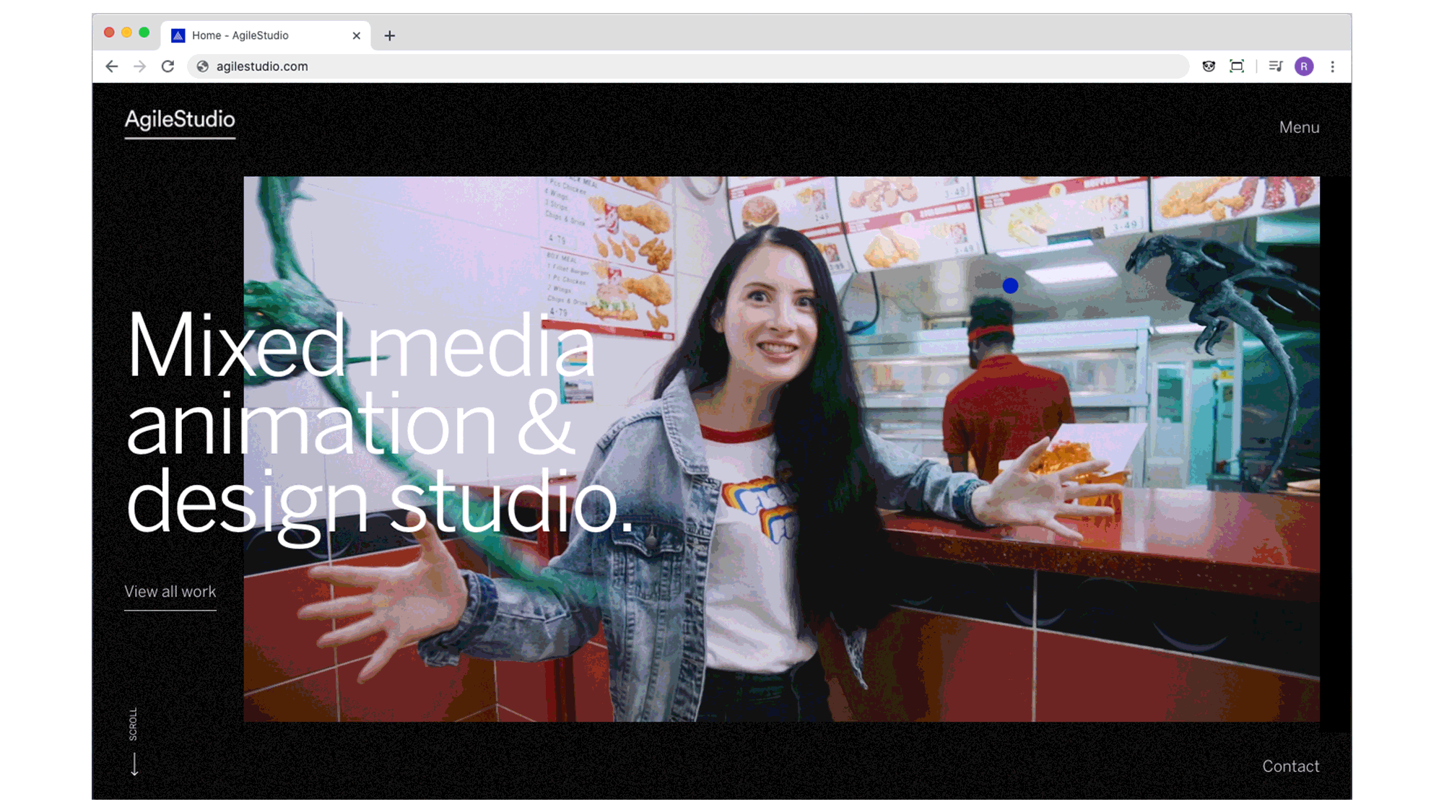Open a new tab with plus button
The height and width of the screenshot is (812, 1444).
click(390, 35)
